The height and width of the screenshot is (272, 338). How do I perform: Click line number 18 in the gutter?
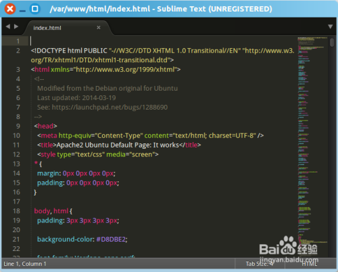[x=16, y=211]
